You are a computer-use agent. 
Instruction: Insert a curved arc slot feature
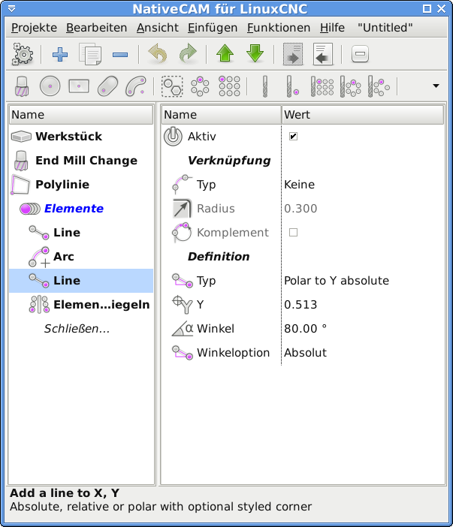click(136, 86)
